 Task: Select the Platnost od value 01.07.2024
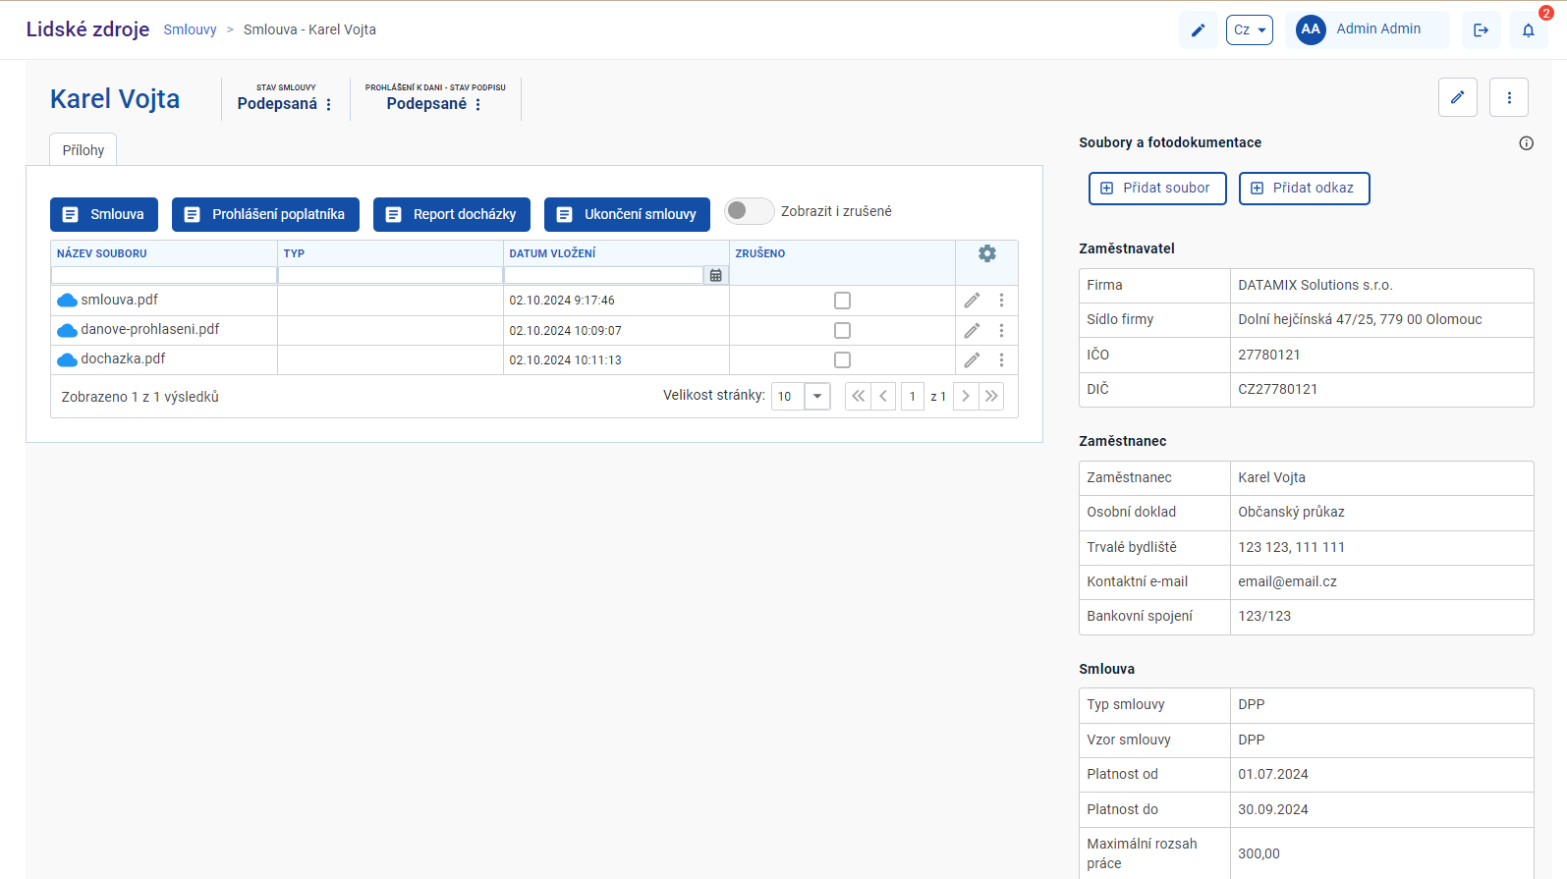(1273, 774)
